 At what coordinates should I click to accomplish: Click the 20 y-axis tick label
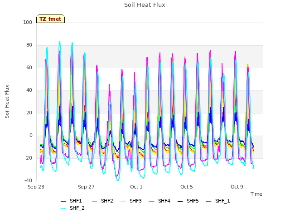[29, 113]
